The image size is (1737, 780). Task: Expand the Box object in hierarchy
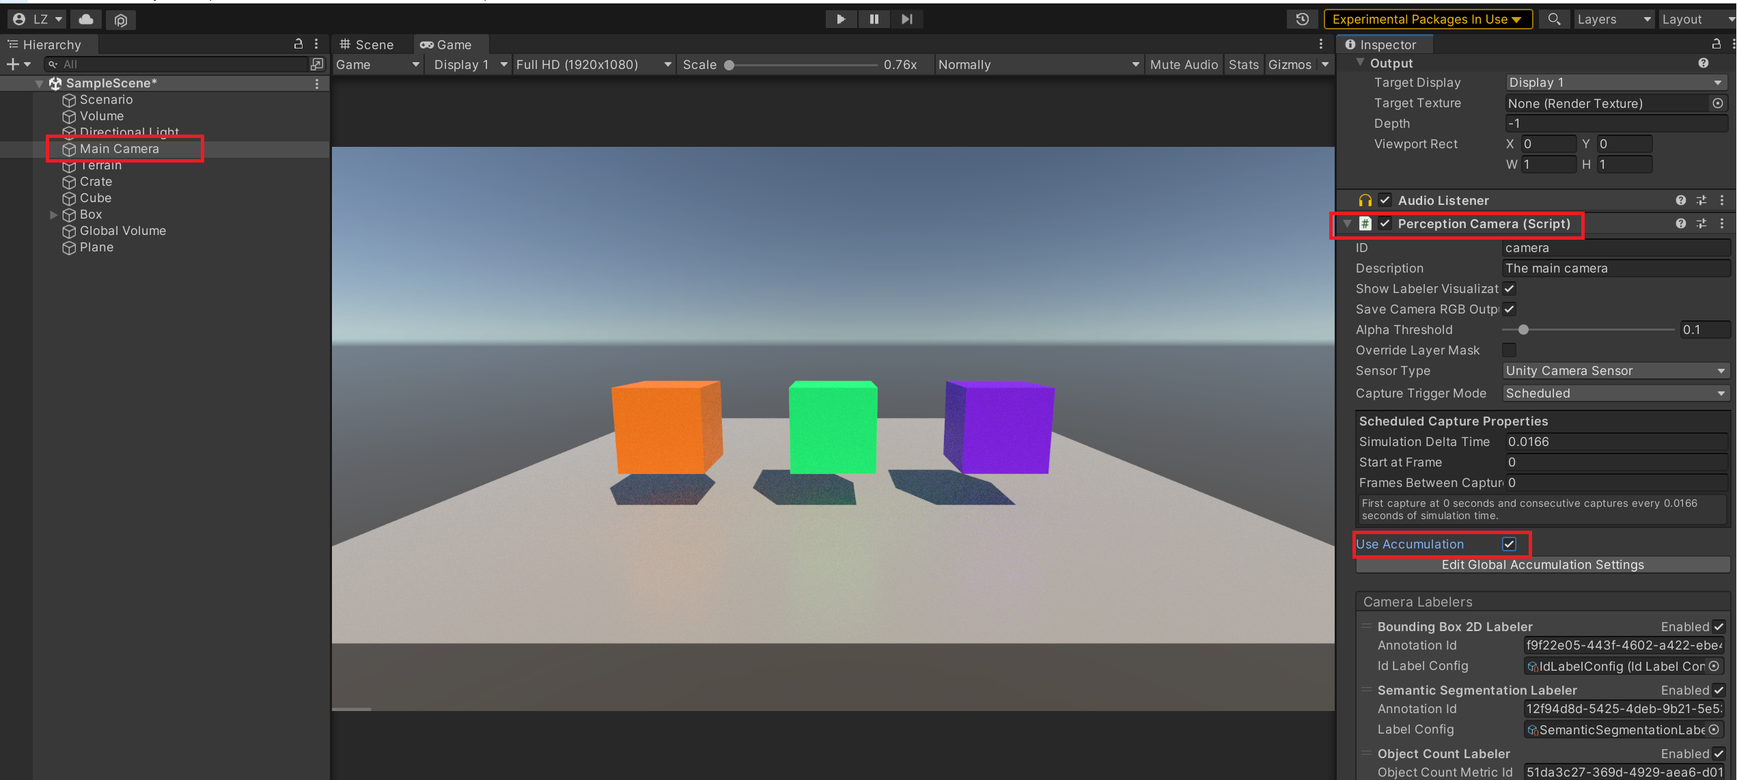coord(53,214)
